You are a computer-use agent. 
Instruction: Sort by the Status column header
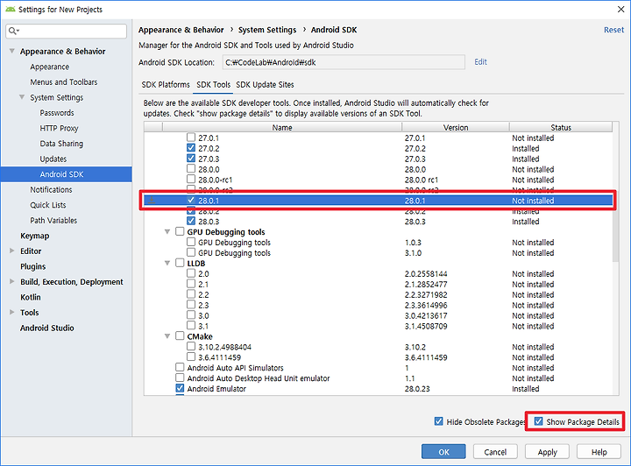561,127
